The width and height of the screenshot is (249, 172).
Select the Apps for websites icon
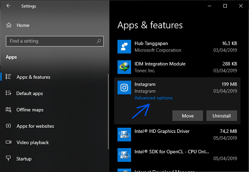(8, 126)
